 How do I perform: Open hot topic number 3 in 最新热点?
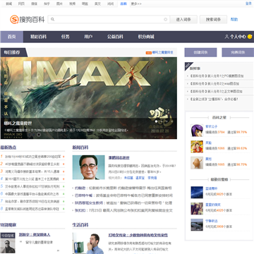click(32, 171)
